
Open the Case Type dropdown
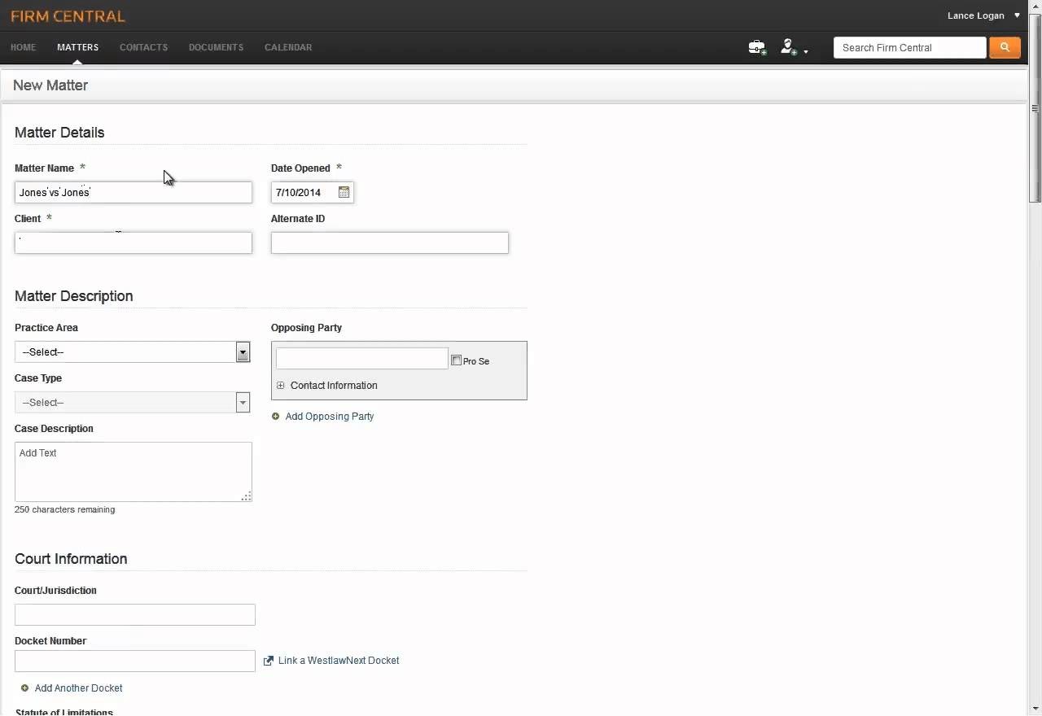(243, 403)
